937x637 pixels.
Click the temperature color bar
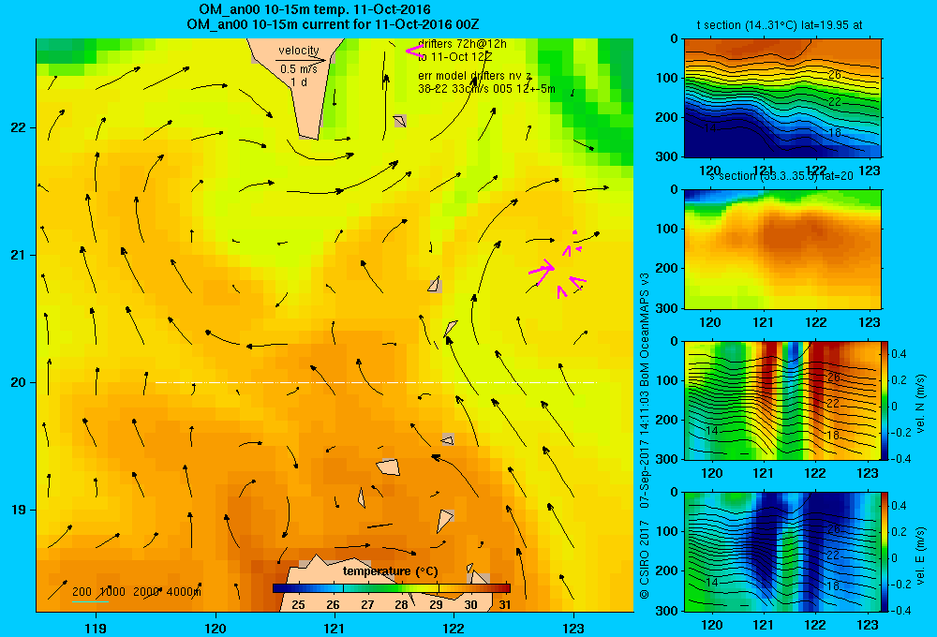[x=392, y=588]
